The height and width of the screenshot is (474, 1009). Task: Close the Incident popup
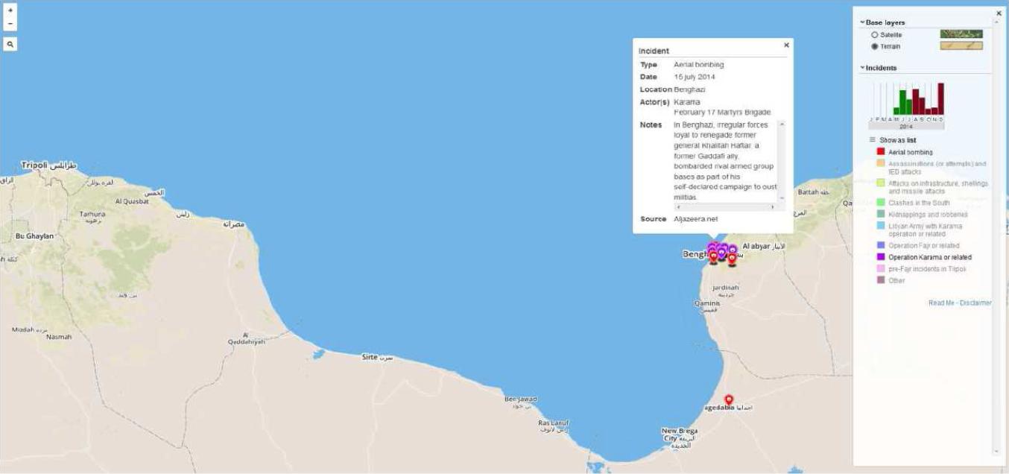click(786, 45)
